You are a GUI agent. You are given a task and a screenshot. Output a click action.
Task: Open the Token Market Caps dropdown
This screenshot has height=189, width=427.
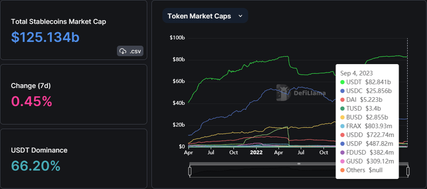pyautogui.click(x=205, y=16)
